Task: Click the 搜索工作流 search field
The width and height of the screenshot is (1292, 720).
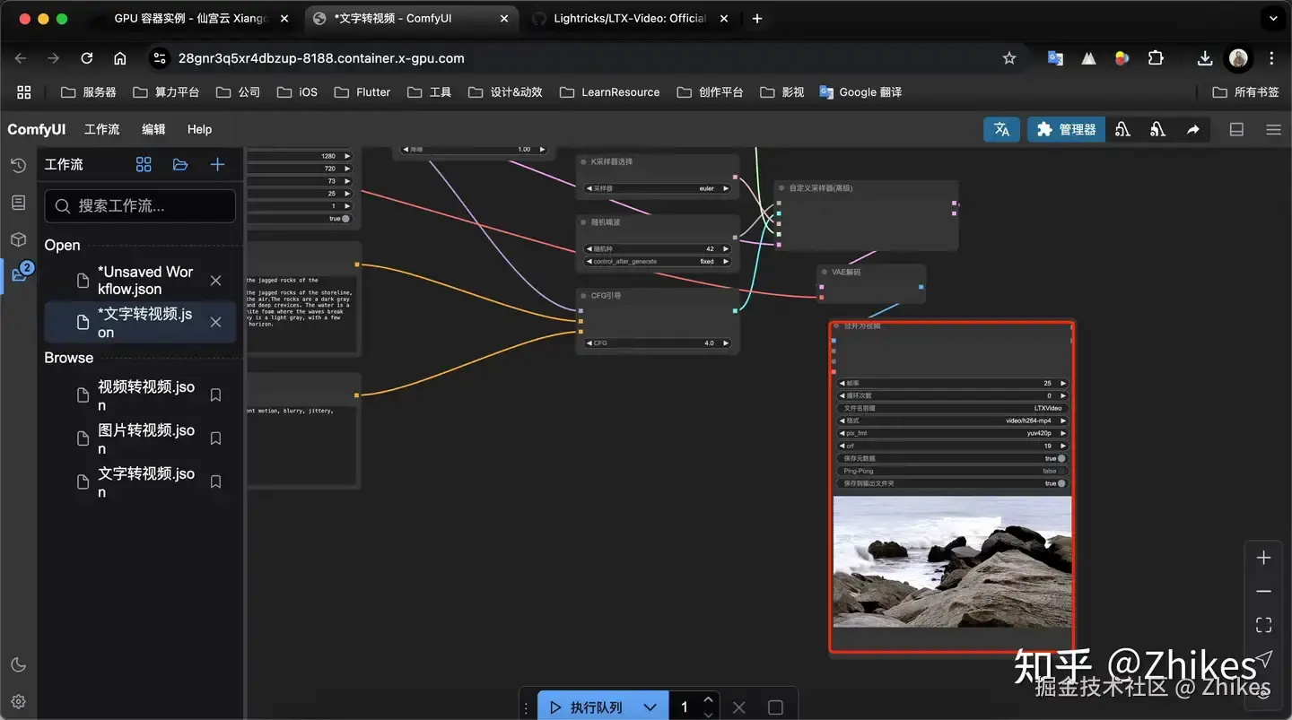Action: click(x=141, y=206)
